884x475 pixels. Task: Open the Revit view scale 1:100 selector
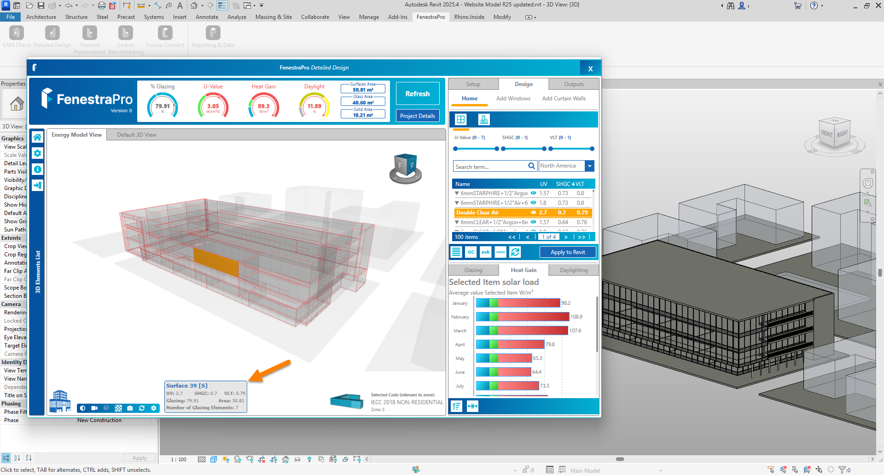(179, 459)
